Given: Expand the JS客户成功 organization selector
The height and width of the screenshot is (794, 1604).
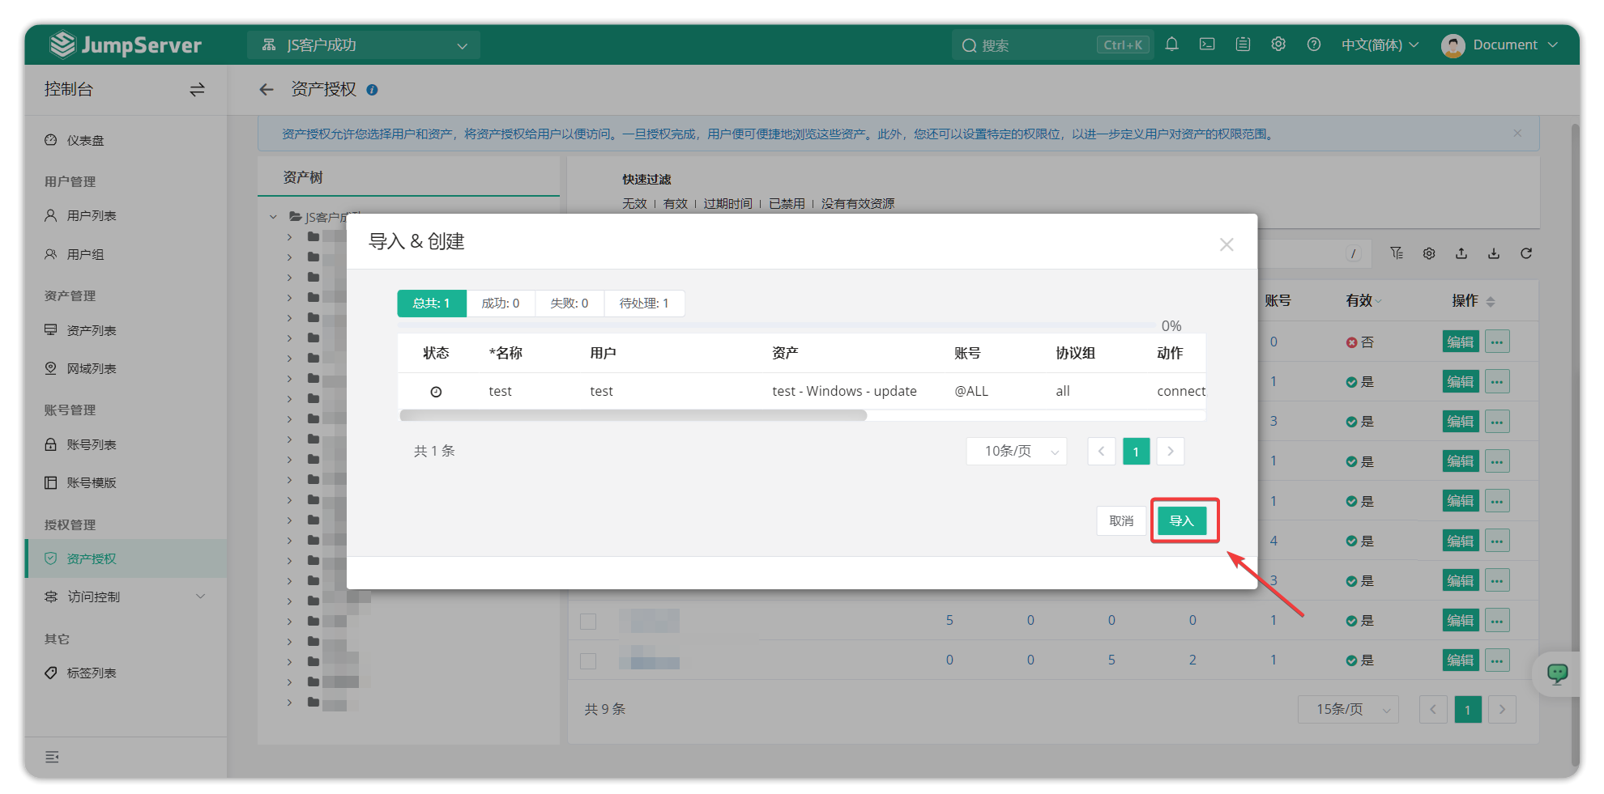Looking at the screenshot, I should 364,45.
